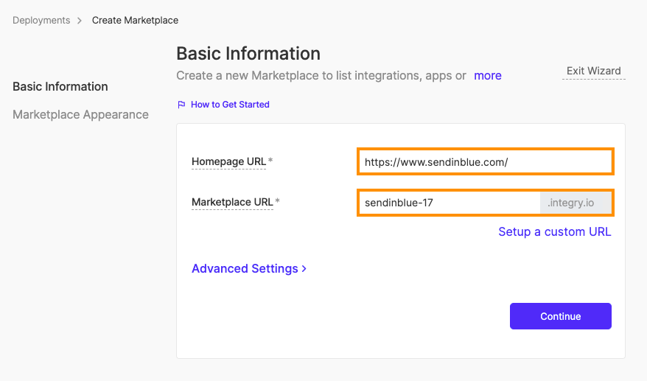This screenshot has height=381, width=647.
Task: Expand the Advanced Settings section
Action: [245, 269]
